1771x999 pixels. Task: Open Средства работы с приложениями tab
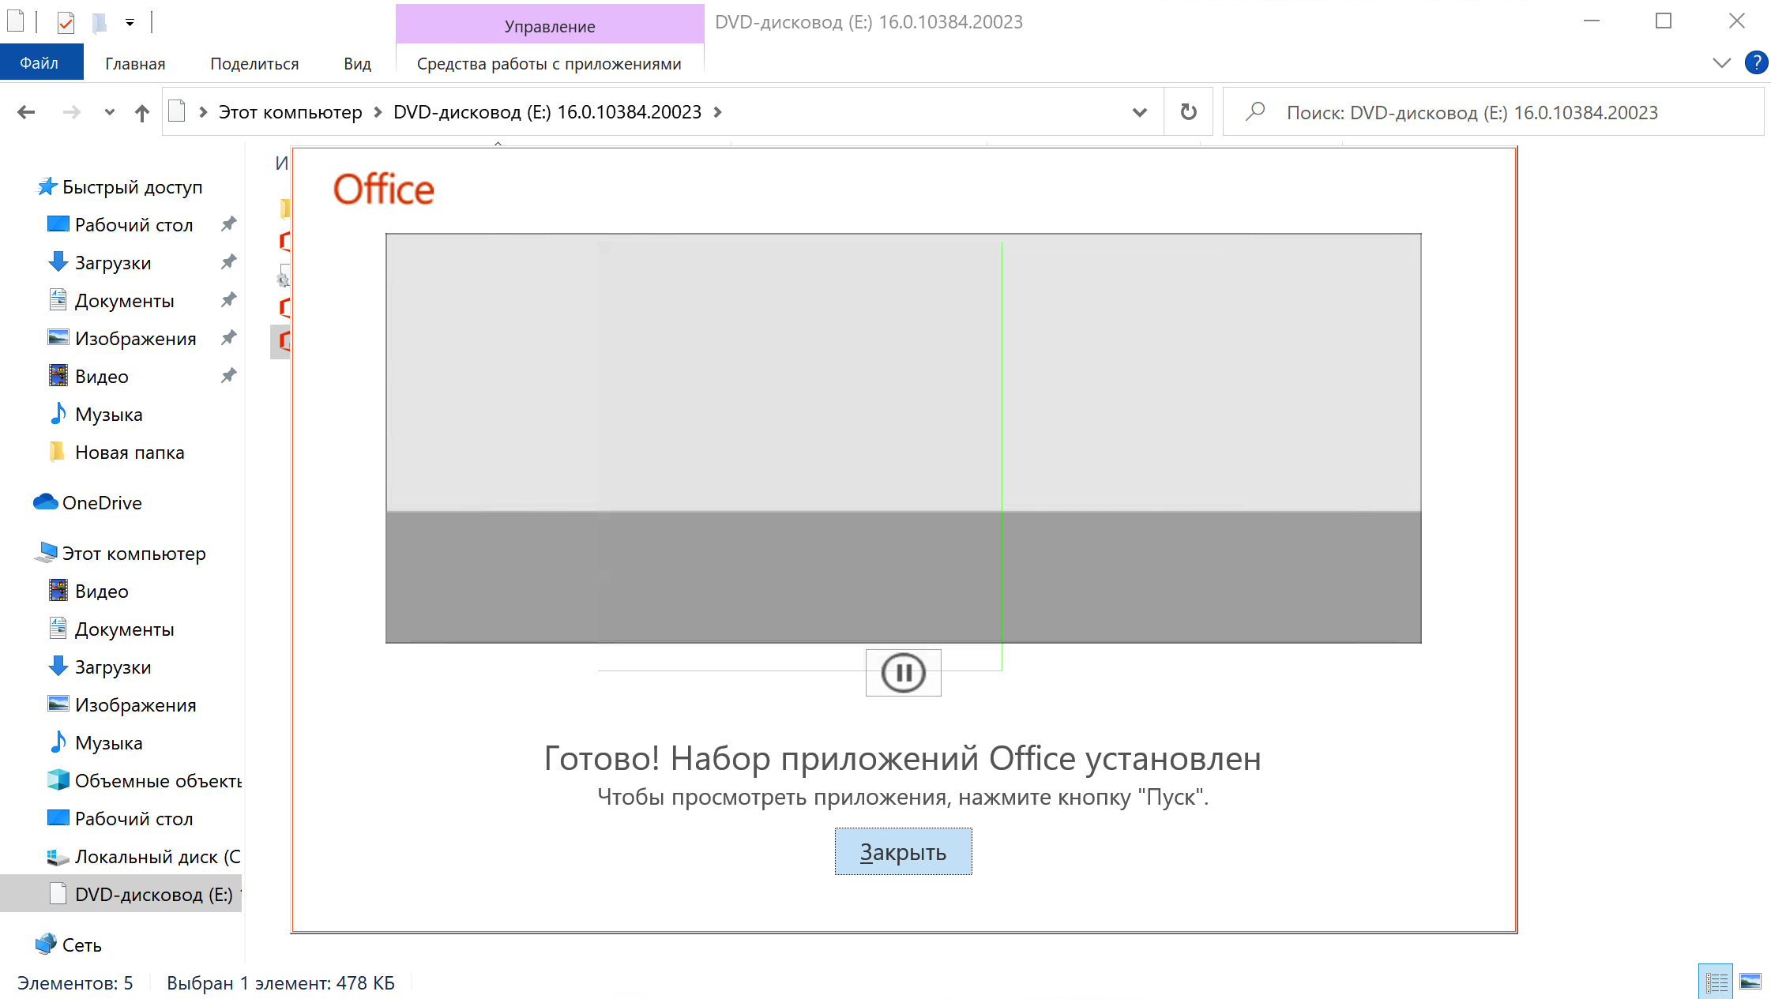coord(549,63)
